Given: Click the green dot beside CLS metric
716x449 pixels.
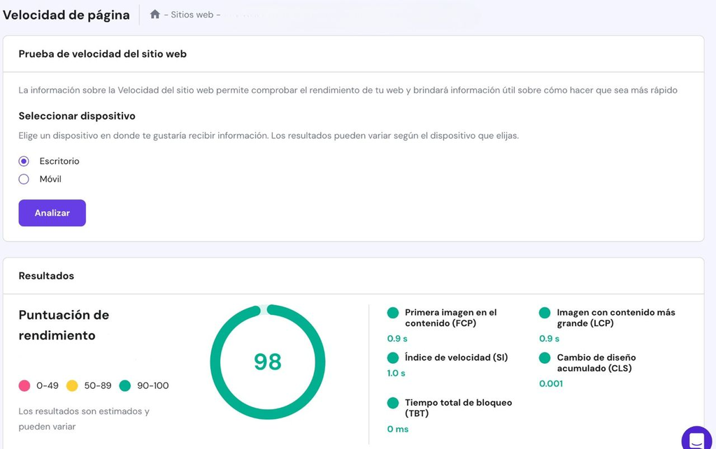Looking at the screenshot, I should pyautogui.click(x=545, y=358).
